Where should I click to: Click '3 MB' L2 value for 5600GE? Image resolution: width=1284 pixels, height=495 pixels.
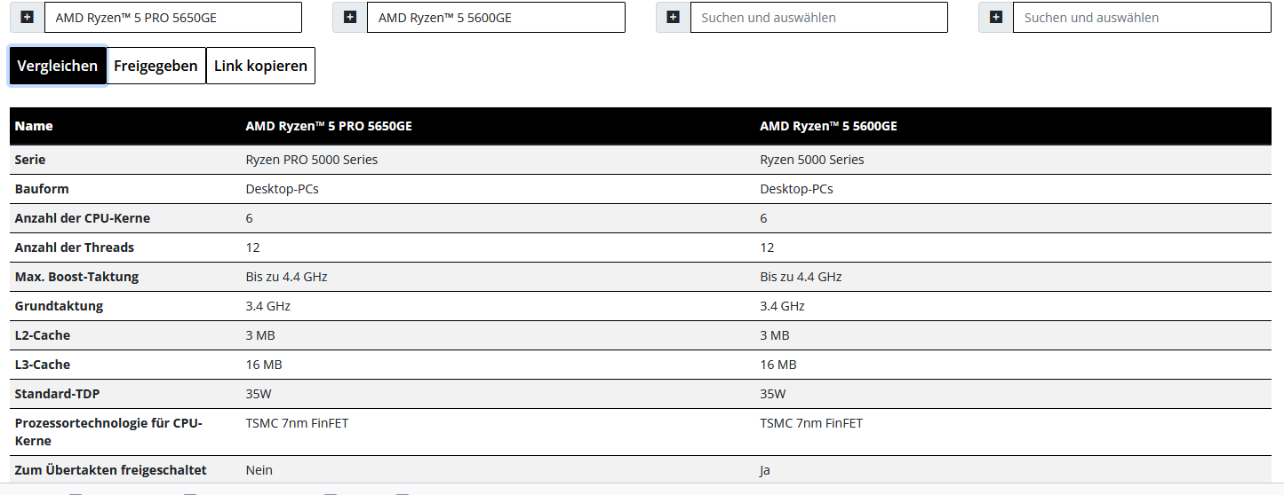775,335
